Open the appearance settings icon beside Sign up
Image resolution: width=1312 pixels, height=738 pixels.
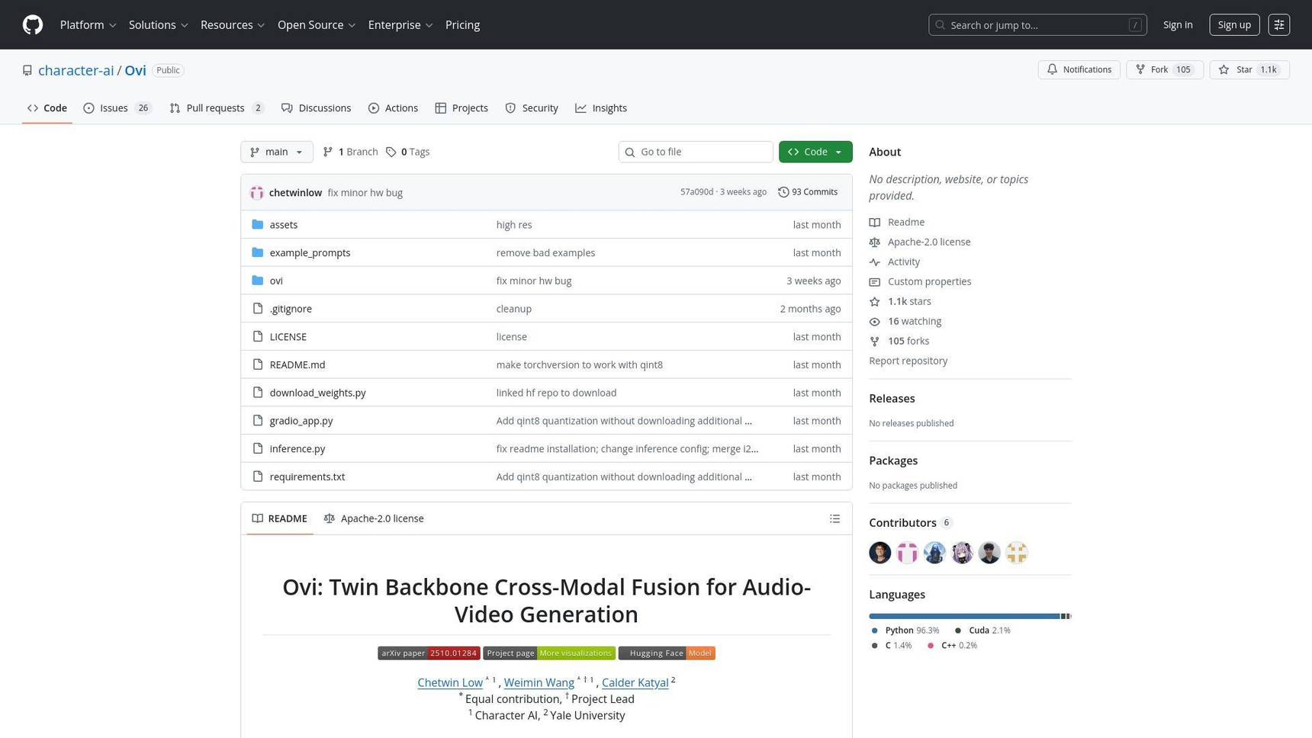1279,25
